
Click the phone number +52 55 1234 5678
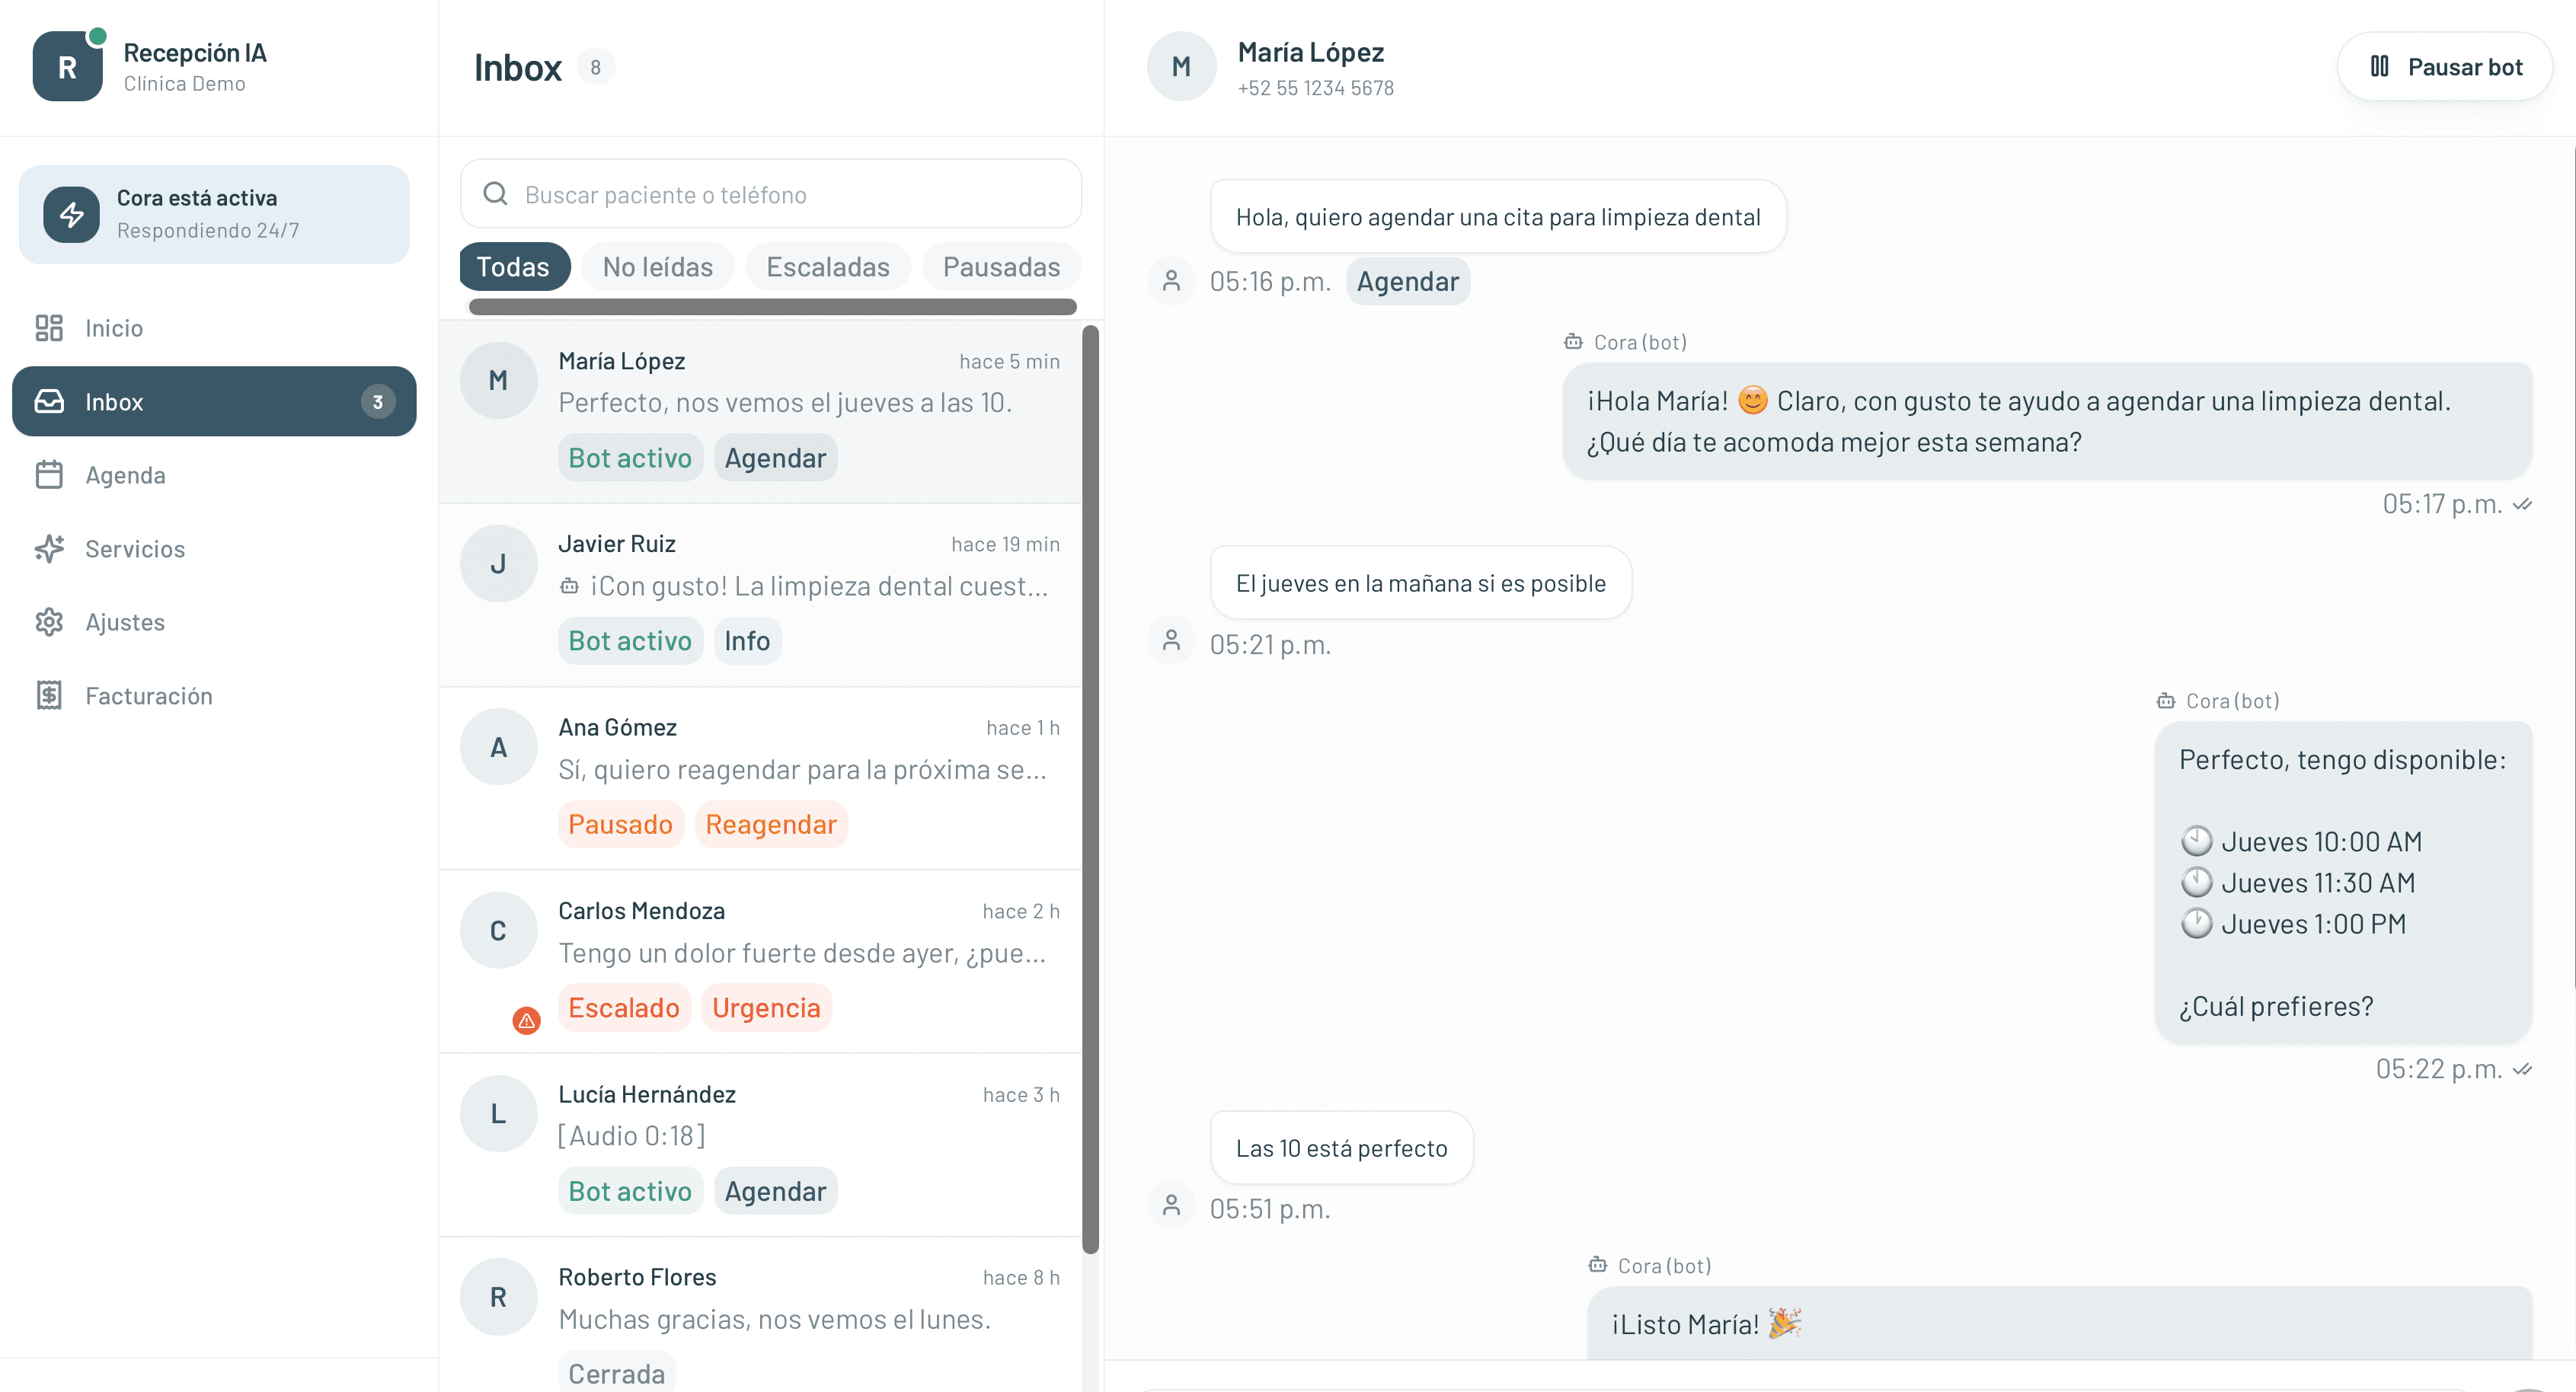coord(1315,88)
